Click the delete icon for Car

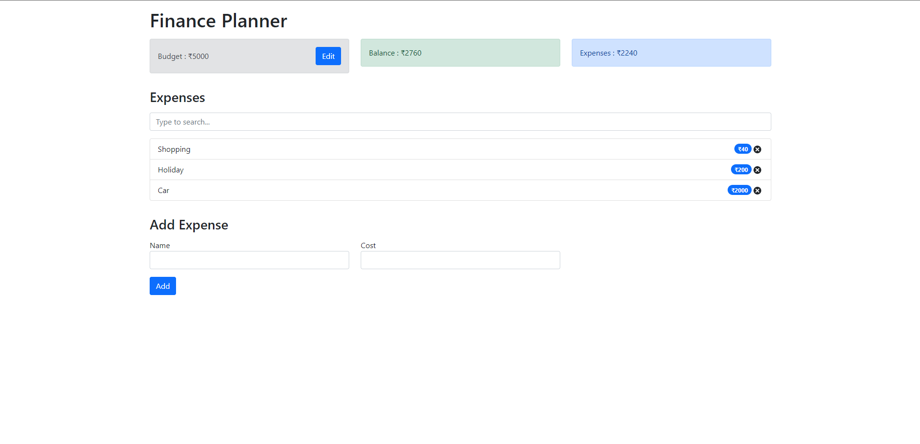coord(757,191)
